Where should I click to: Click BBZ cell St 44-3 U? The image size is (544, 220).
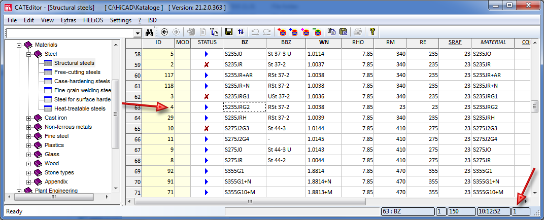[286, 150]
